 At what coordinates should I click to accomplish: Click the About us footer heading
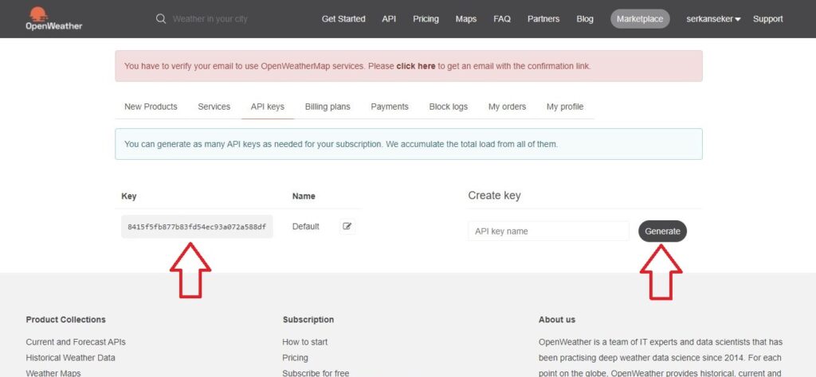coord(557,320)
